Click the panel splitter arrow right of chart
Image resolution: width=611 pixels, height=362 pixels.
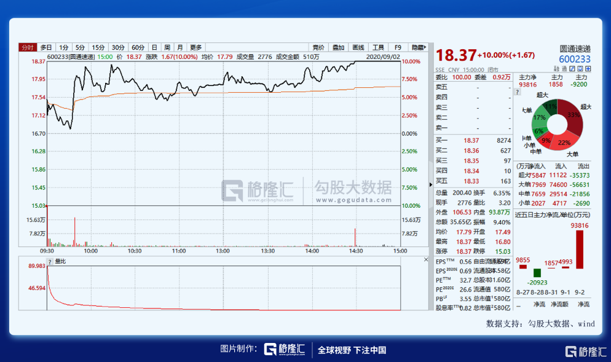tap(430, 184)
